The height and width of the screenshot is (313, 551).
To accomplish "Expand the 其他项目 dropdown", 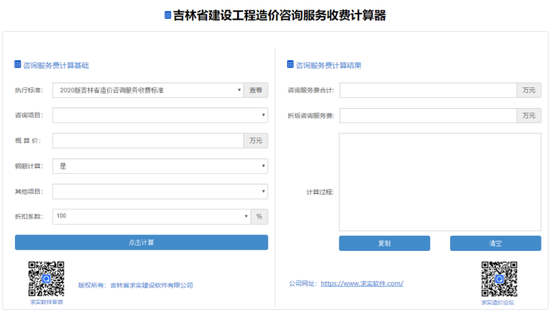I will pyautogui.click(x=161, y=191).
